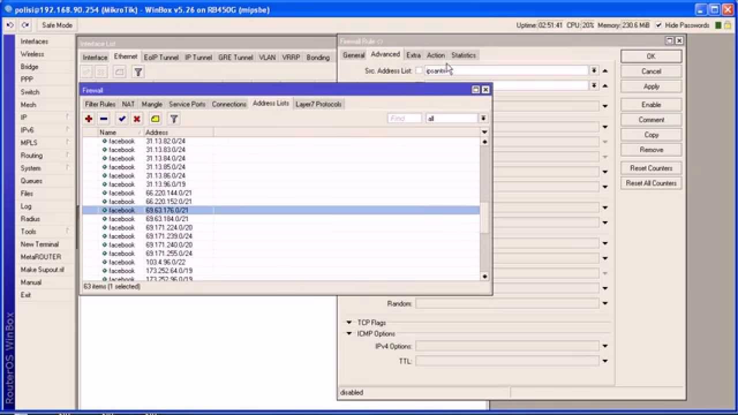Click the Undo icon in WinBox toolbar
Viewport: 738px width, 415px height.
[10, 25]
